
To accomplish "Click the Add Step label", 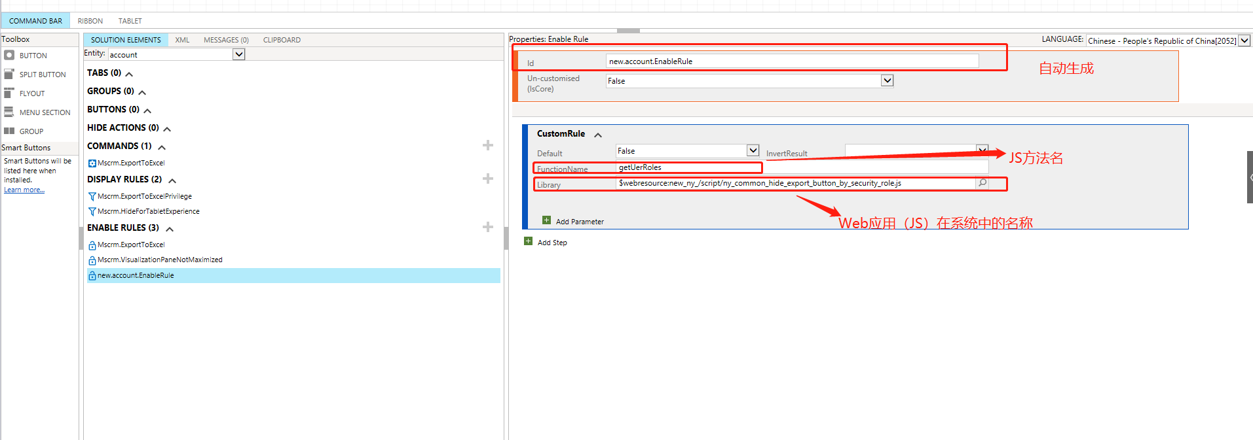I will coord(552,243).
